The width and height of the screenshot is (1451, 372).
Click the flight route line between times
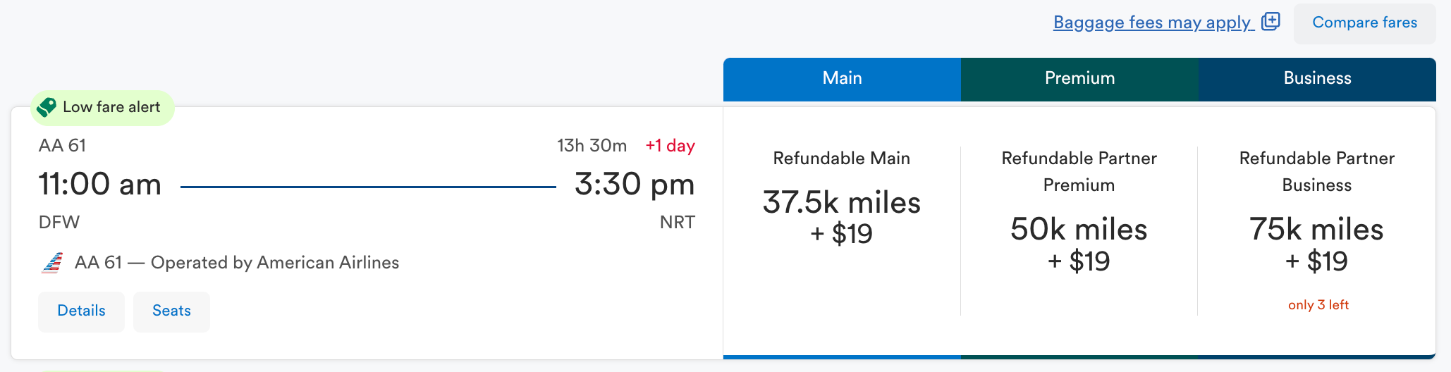(x=368, y=187)
